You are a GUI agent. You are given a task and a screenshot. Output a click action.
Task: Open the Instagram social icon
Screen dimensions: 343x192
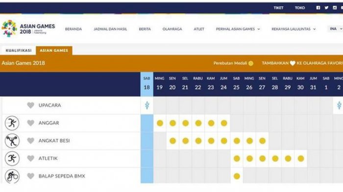[335, 8]
